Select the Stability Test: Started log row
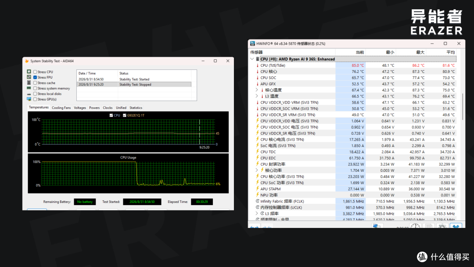This screenshot has height=267, width=474. pos(134,79)
